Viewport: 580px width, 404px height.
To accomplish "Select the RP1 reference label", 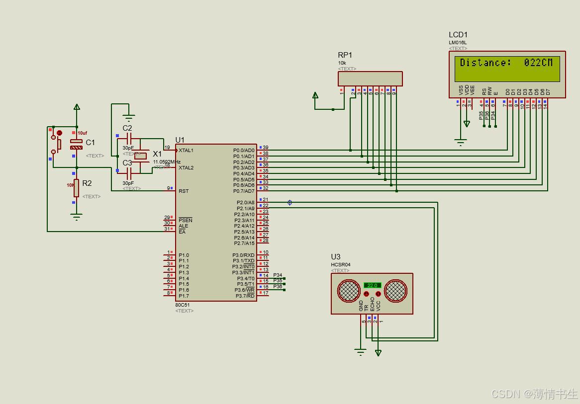I will tap(345, 55).
